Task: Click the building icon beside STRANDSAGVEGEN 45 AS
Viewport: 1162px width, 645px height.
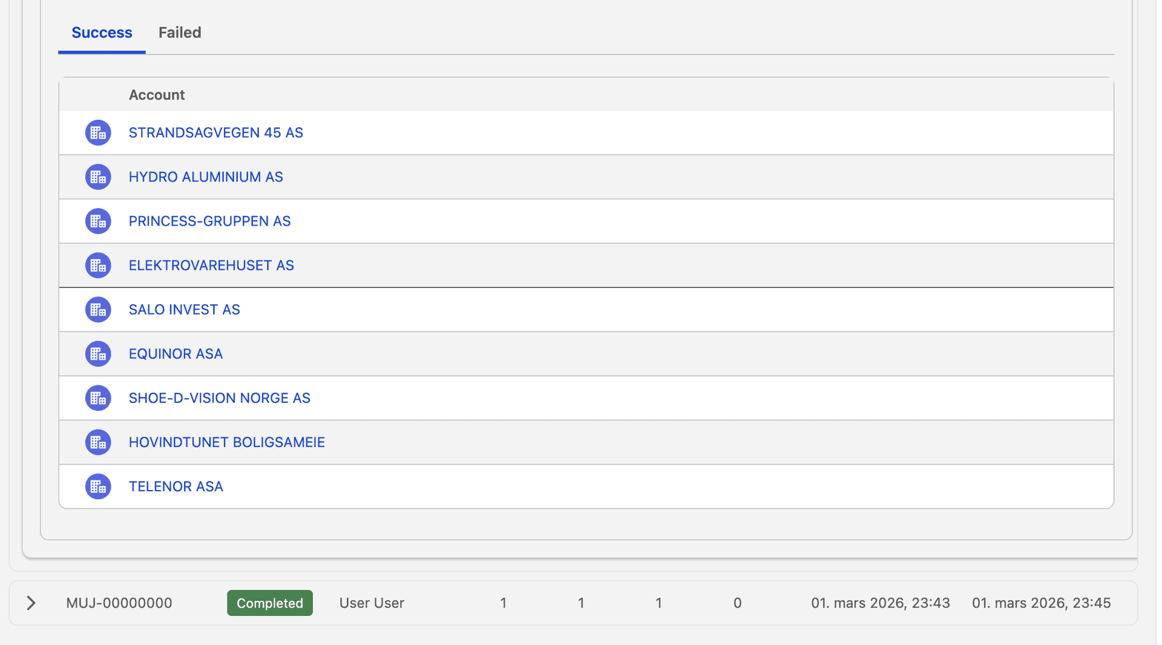Action: click(97, 133)
